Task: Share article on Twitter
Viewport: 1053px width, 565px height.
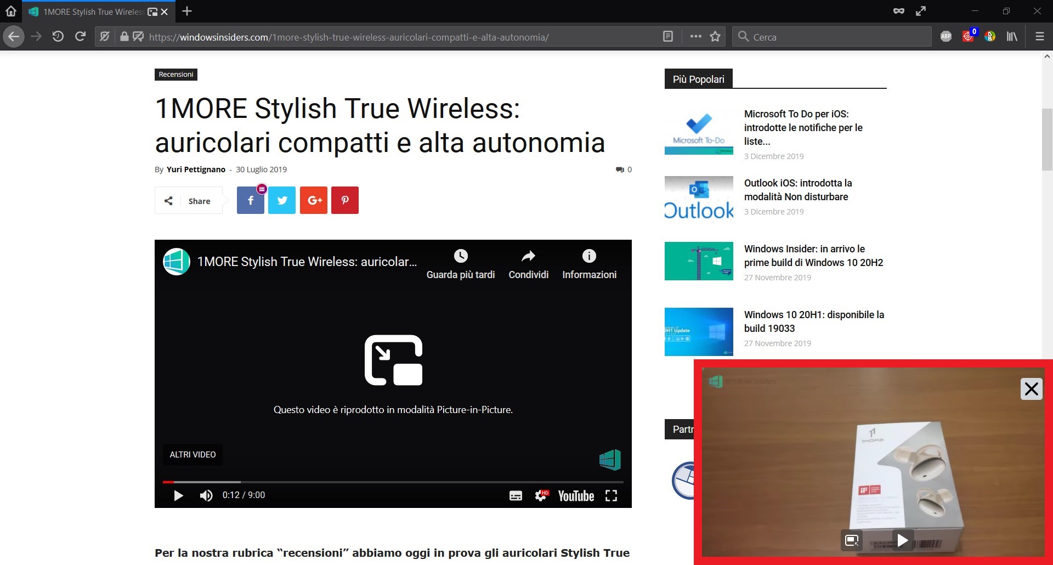Action: pyautogui.click(x=282, y=200)
